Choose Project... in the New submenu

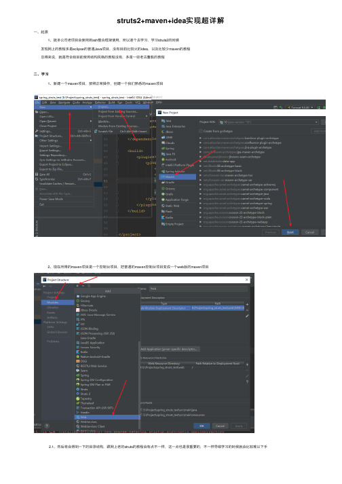point(121,107)
